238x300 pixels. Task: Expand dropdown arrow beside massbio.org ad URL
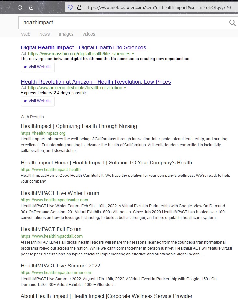(133, 54)
